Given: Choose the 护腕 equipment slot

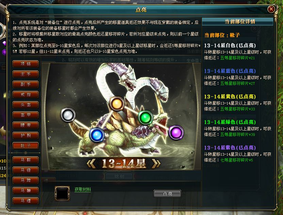Looking at the screenshot, I should (x=26, y=135).
